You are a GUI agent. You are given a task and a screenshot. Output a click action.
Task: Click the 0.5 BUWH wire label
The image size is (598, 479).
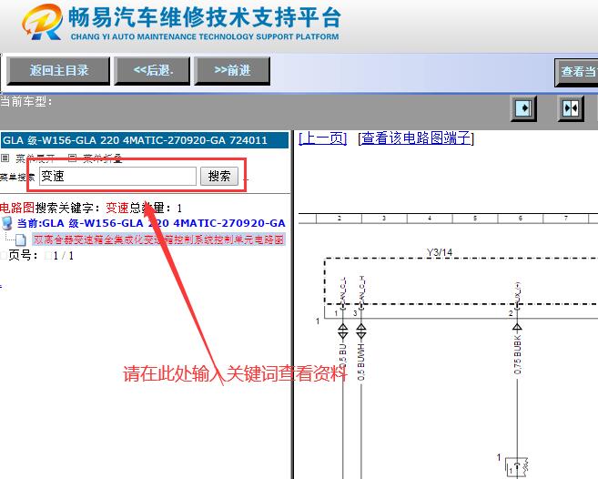click(x=360, y=362)
